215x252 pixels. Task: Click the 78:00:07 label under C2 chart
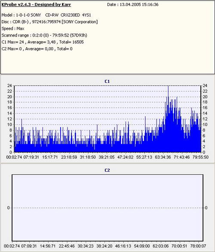[198, 246]
